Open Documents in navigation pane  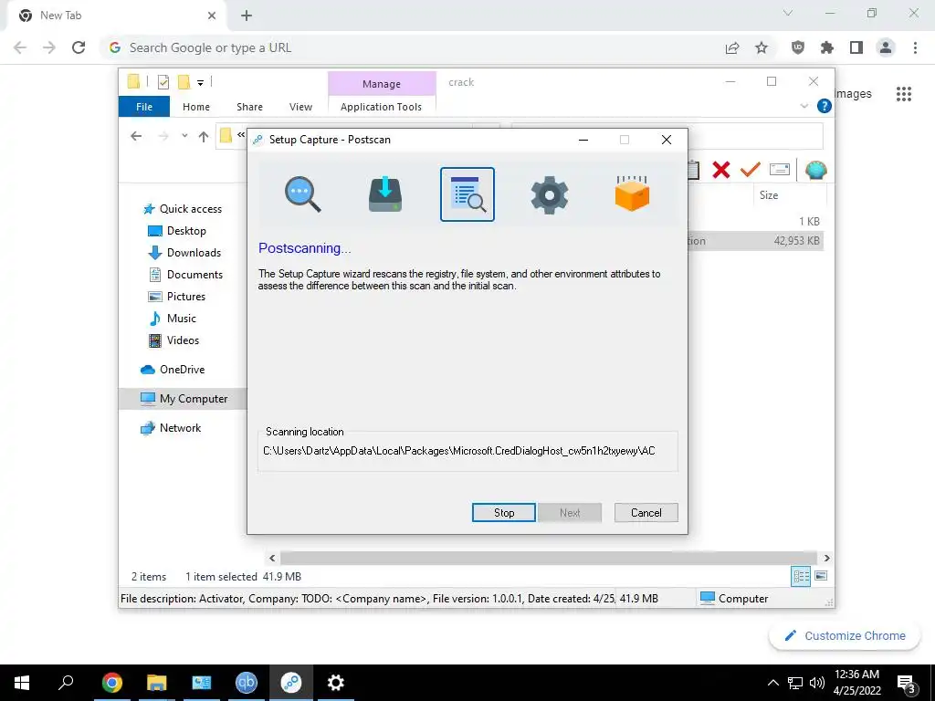pos(185,275)
